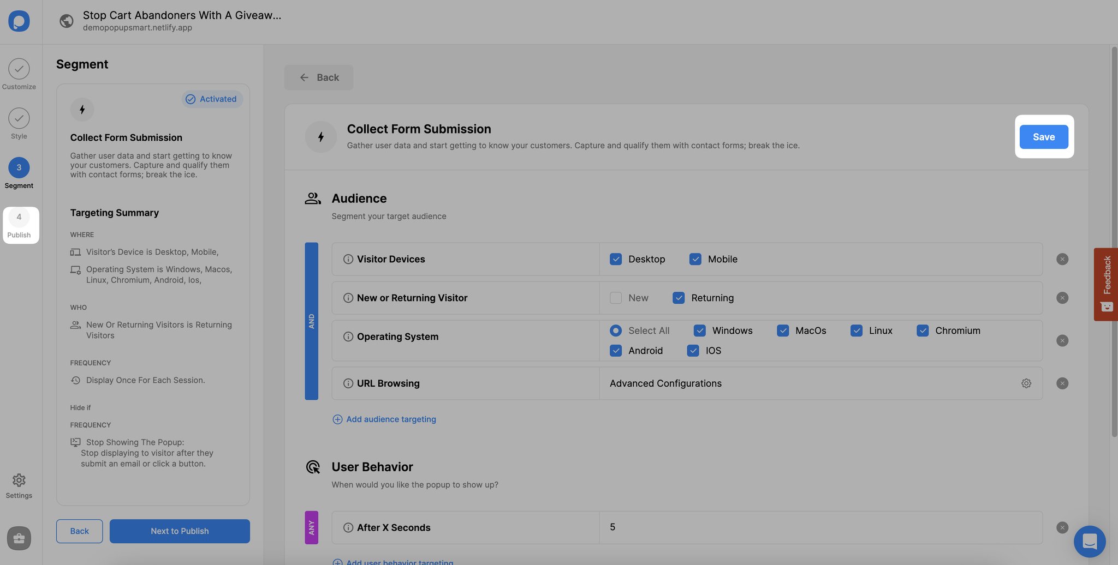Click info icon for After X Seconds
The image size is (1118, 565).
pyautogui.click(x=348, y=527)
